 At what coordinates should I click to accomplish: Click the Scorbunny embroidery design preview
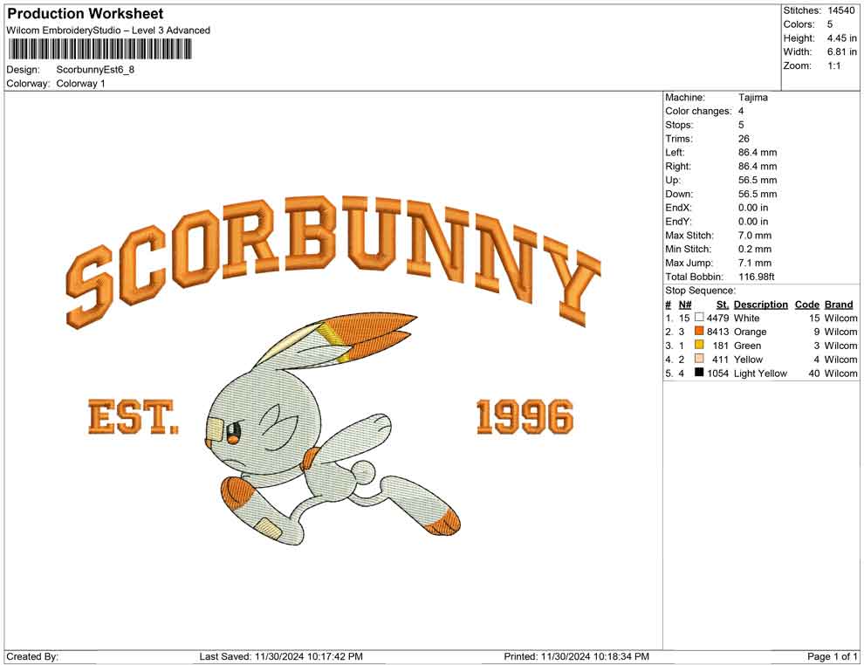334,370
